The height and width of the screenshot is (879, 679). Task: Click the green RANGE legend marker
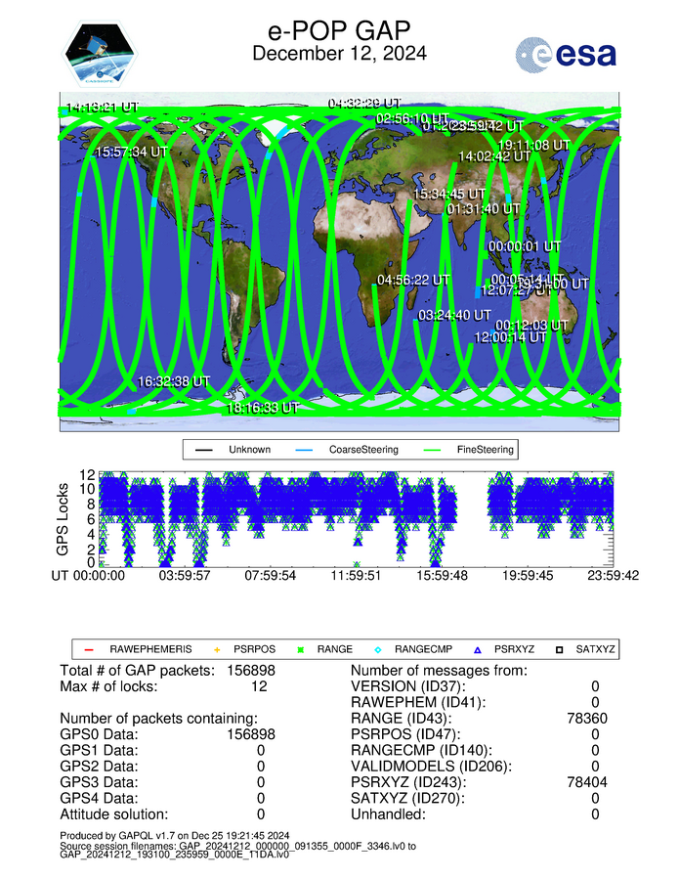(x=303, y=649)
